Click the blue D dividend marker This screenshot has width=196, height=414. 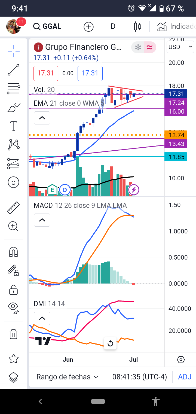(x=65, y=190)
